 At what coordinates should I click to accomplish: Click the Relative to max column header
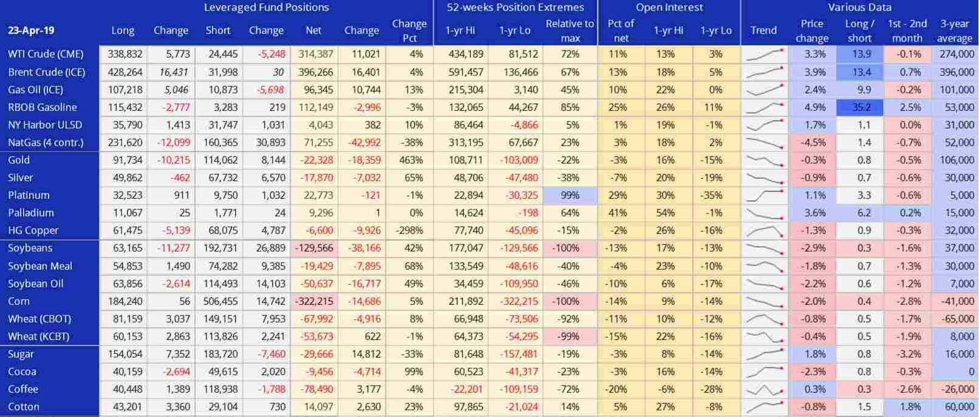point(569,31)
